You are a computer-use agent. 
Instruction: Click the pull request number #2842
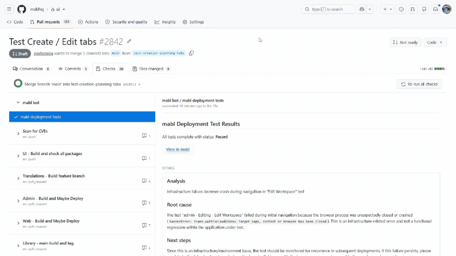(x=111, y=41)
